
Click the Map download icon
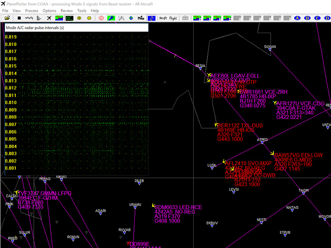(x=141, y=18)
